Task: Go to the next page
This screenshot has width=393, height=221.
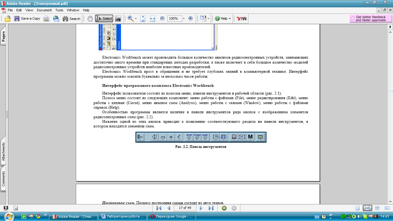Action: (201, 208)
